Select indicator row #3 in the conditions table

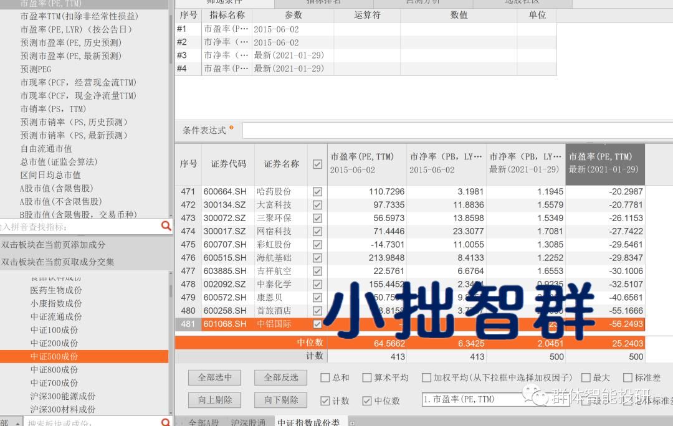[x=366, y=55]
